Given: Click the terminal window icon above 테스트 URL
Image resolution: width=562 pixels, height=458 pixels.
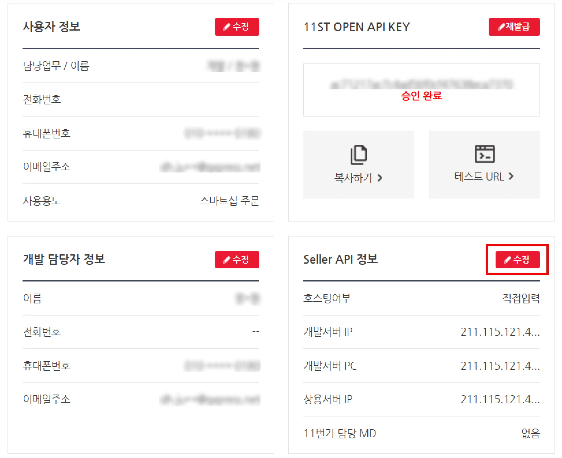Looking at the screenshot, I should point(485,154).
